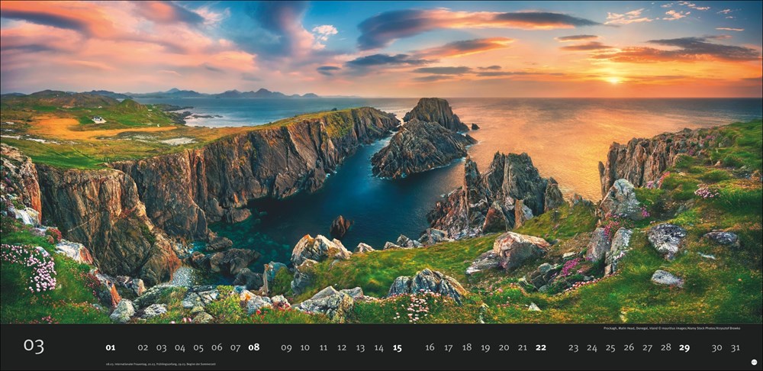Select the bold Sunday date 08

[253, 347]
